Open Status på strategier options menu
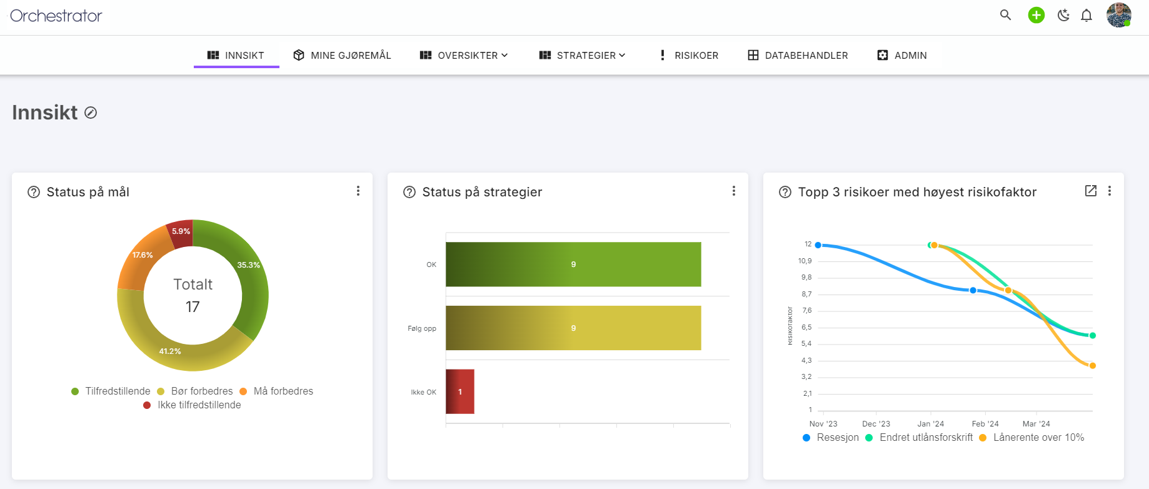Viewport: 1149px width, 489px height. (x=733, y=191)
